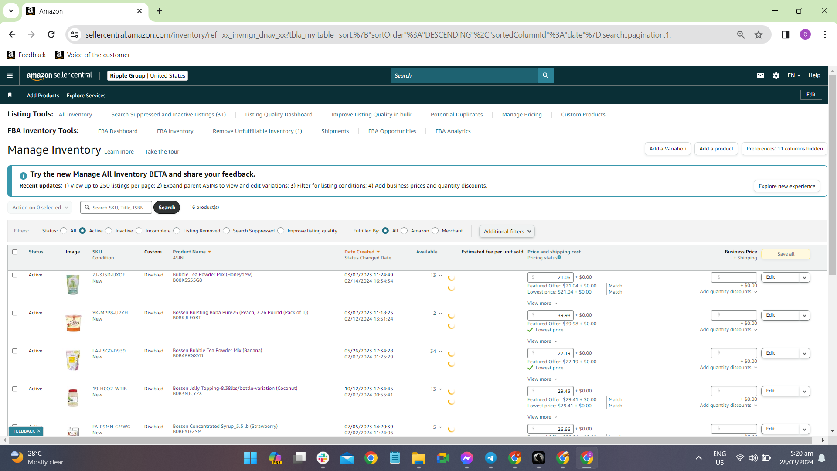Open Slack from the taskbar
This screenshot has height=471, width=837.
click(323, 458)
